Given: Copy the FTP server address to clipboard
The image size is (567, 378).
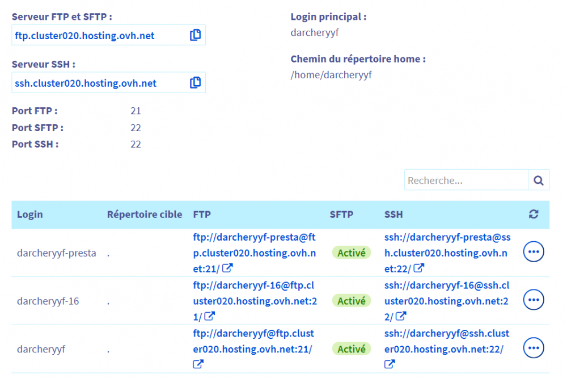Looking at the screenshot, I should coord(195,35).
